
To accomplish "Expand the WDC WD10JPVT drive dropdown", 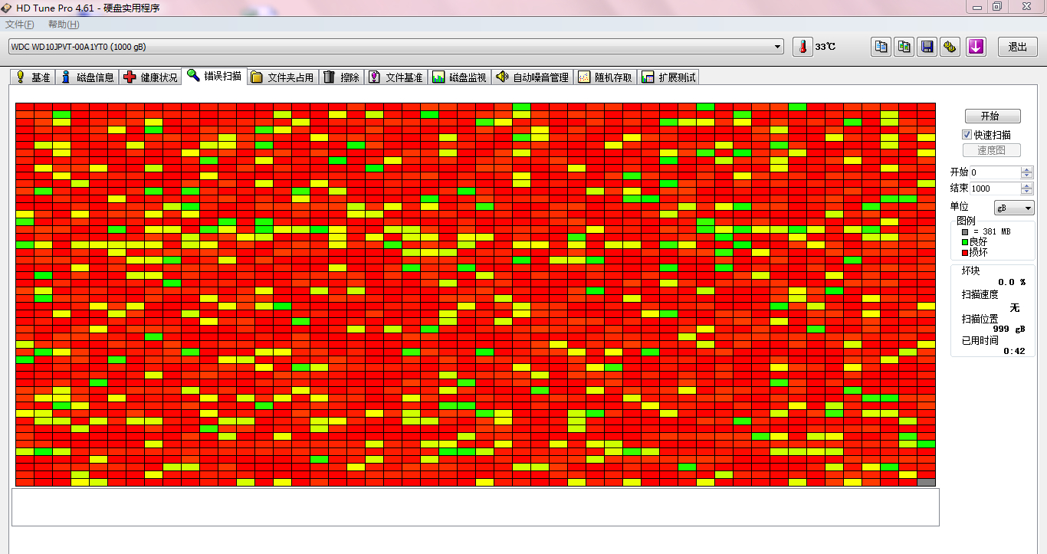I will pos(778,47).
